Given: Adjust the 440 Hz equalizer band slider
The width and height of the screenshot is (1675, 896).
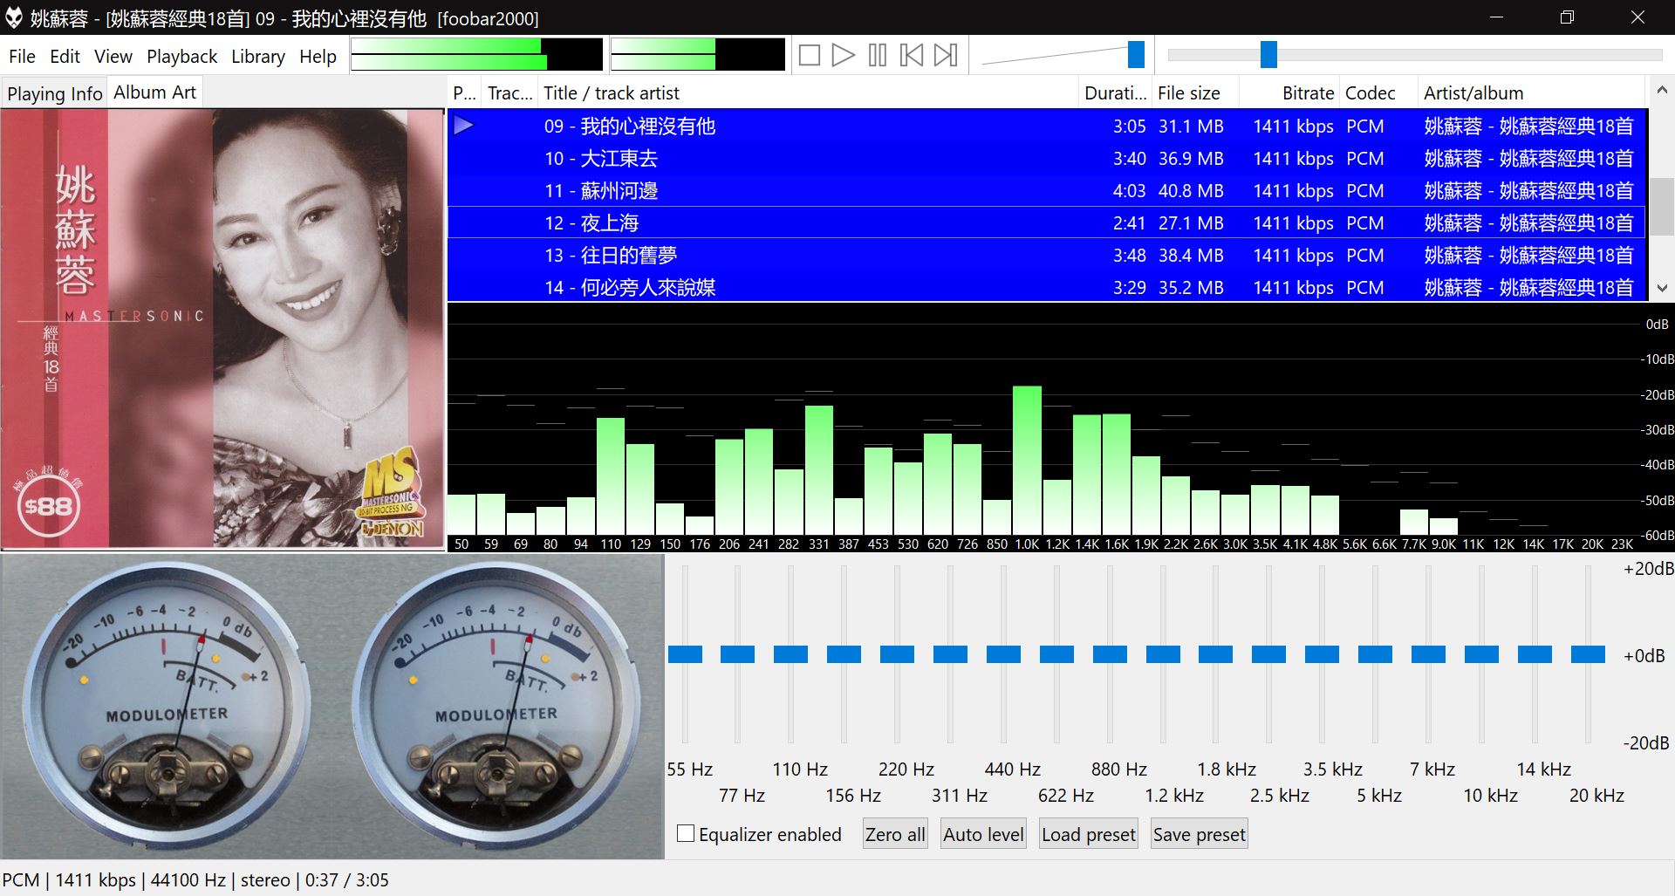Looking at the screenshot, I should point(1004,654).
